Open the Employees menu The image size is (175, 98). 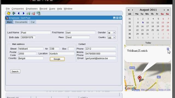point(32,9)
